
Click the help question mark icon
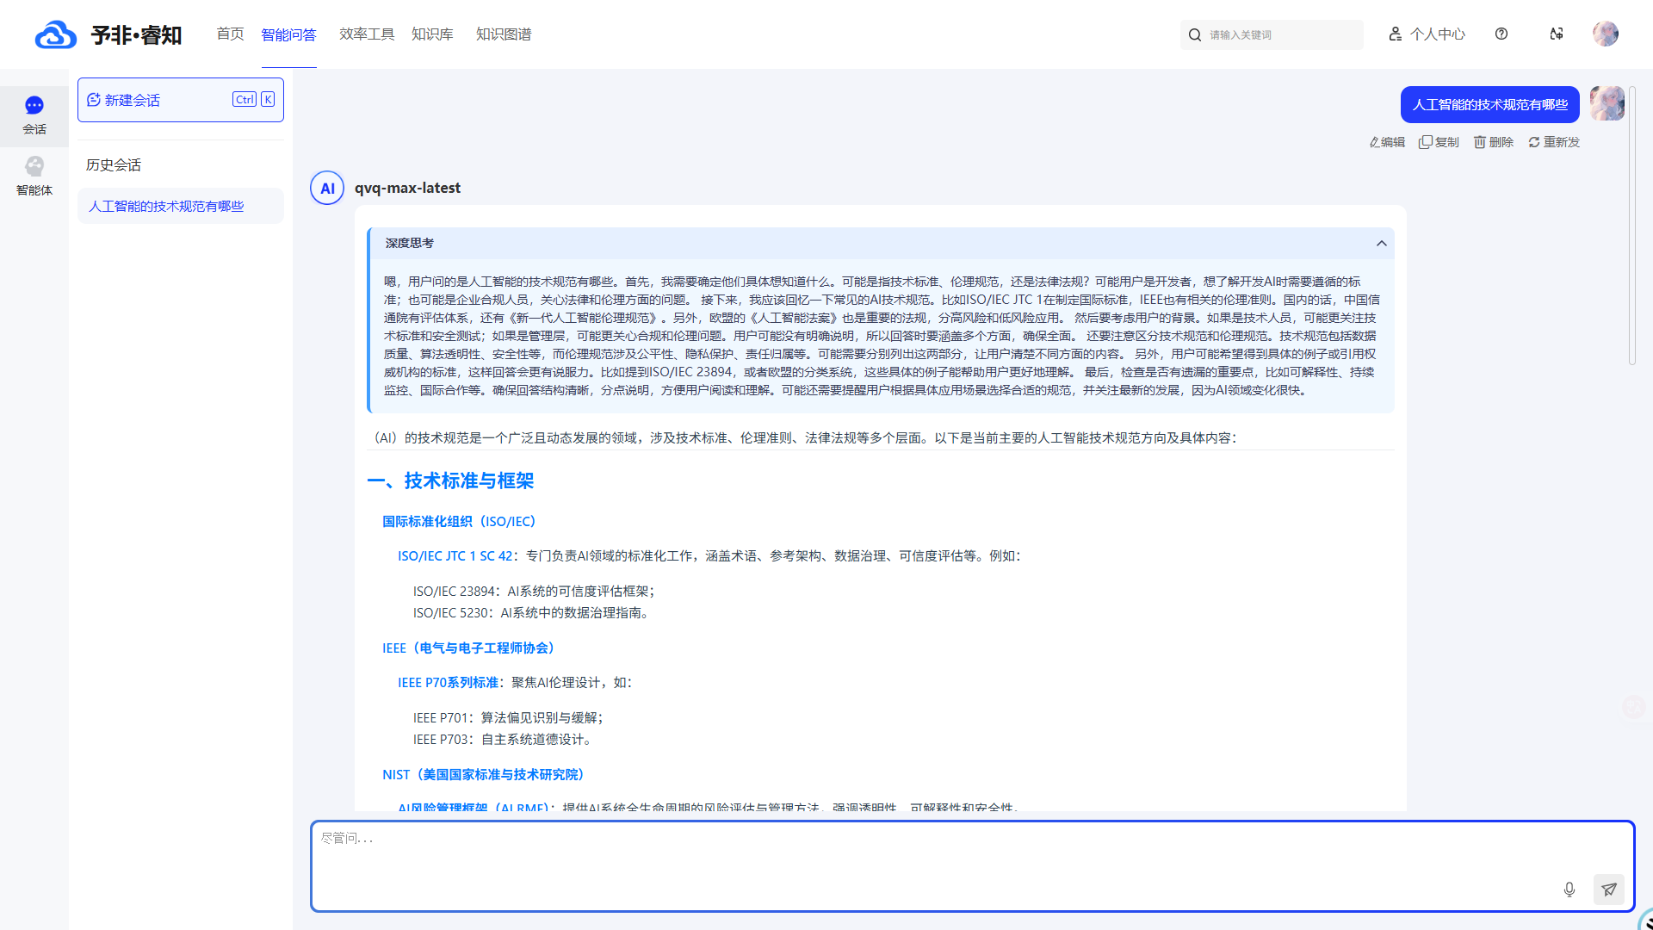coord(1501,34)
